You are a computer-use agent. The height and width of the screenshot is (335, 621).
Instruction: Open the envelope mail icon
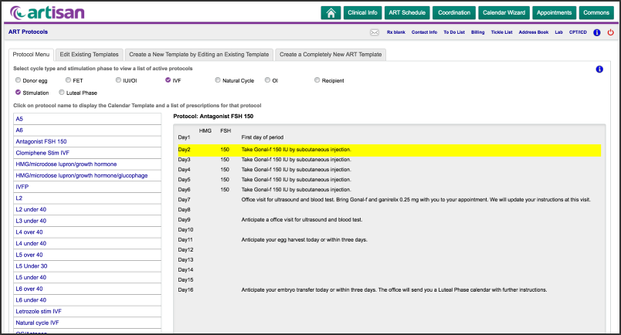[375, 32]
